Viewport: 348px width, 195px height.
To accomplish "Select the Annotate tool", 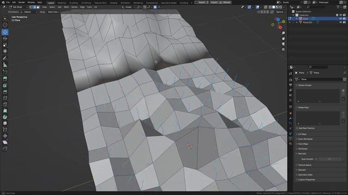I will (5, 58).
